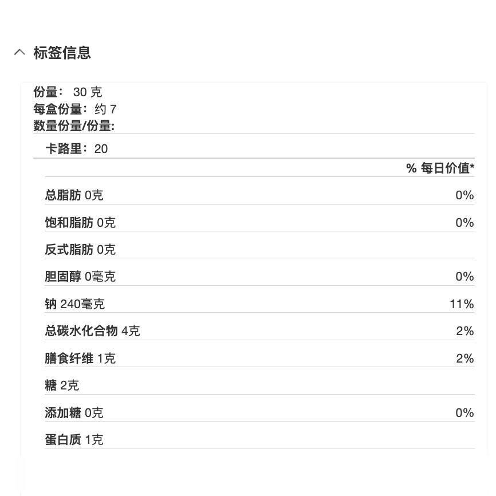Viewport: 496px width, 496px height.
Task: Select the 总碳水化合物 4克 label
Action: click(x=92, y=331)
